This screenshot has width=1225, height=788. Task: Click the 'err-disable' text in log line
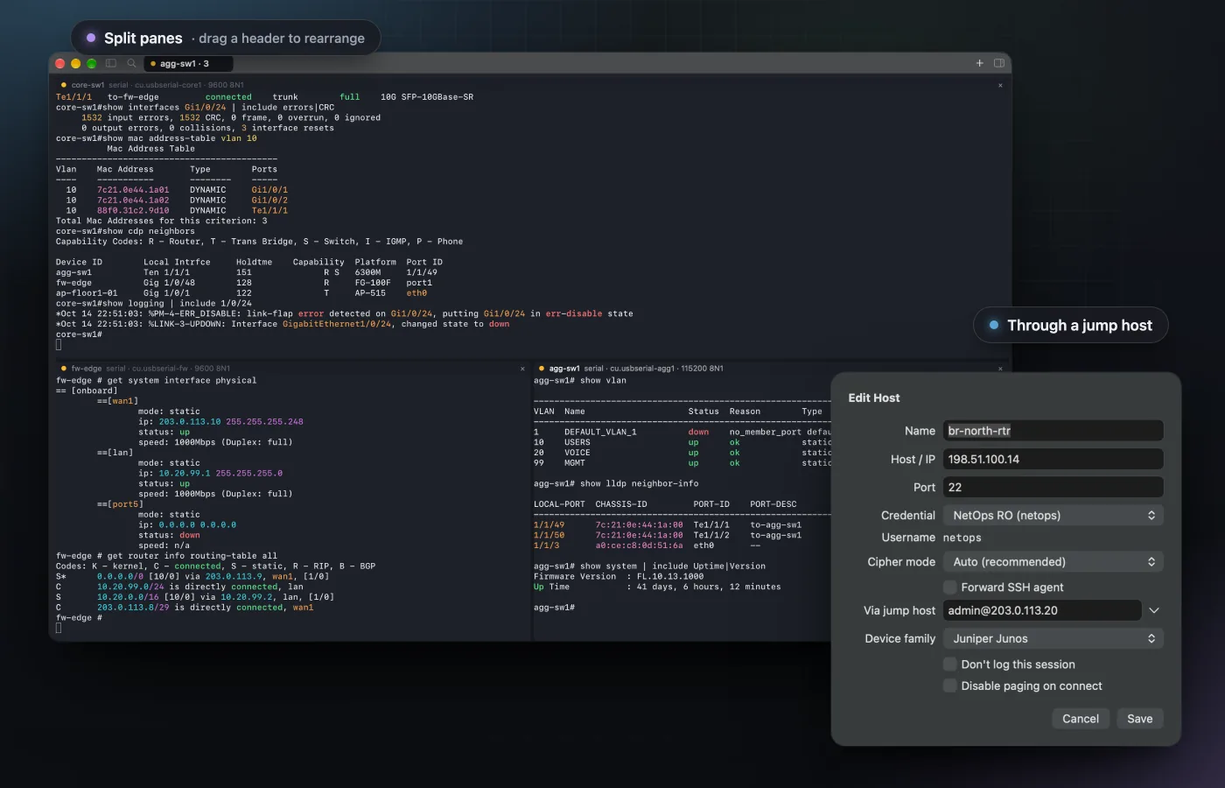point(574,313)
